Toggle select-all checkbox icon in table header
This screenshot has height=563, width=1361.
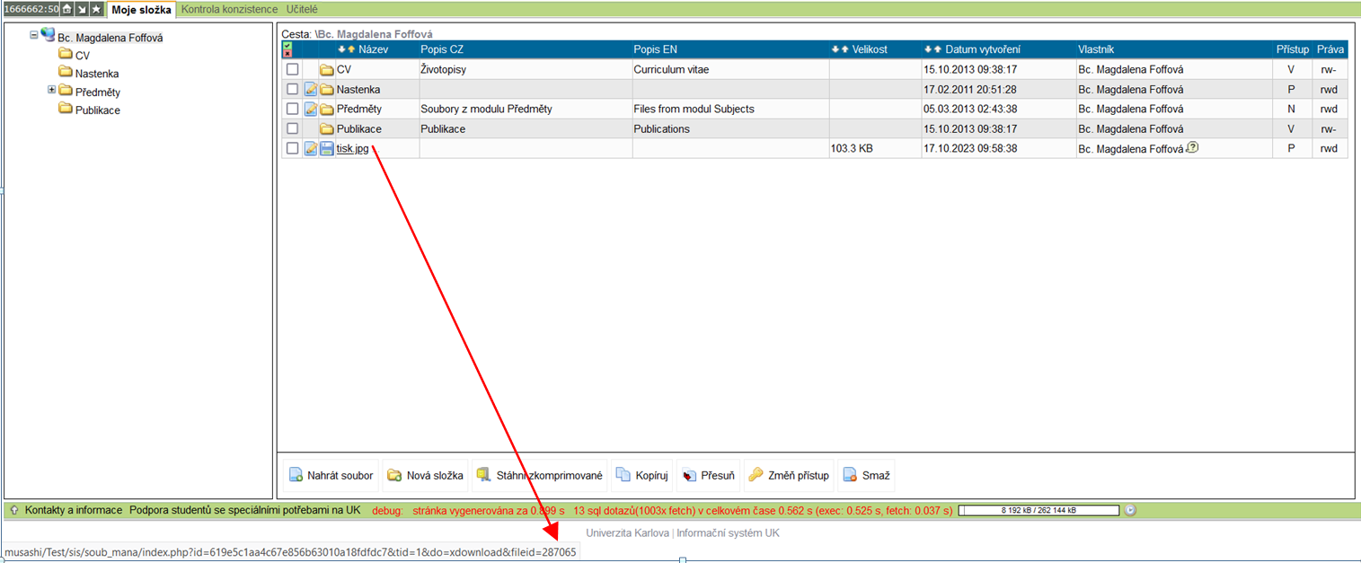click(x=287, y=49)
